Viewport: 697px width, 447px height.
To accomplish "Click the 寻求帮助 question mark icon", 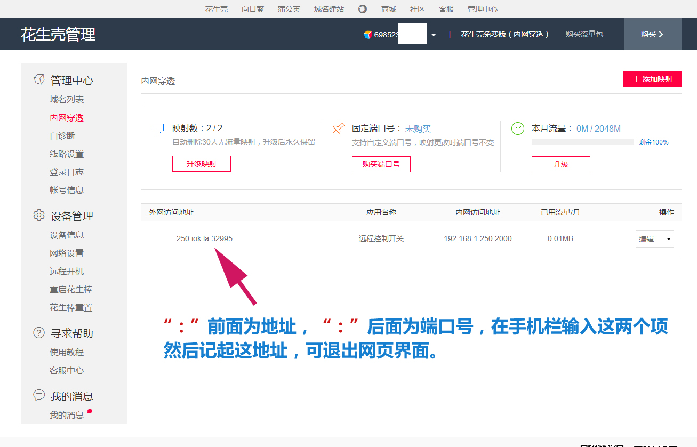I will coord(39,333).
